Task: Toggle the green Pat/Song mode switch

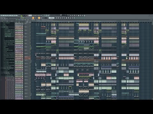Action: click(22, 16)
